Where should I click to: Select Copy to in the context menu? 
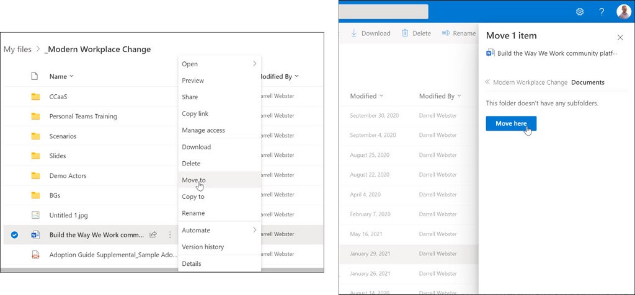(x=220, y=196)
